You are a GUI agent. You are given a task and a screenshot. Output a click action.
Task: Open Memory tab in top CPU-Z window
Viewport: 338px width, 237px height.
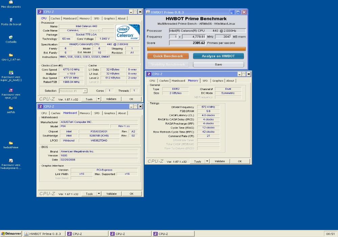84,19
